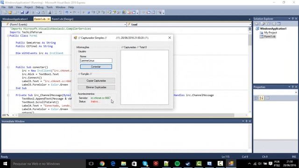299x168 pixels.
Task: Open Google Chrome from taskbar
Action: tap(102, 163)
